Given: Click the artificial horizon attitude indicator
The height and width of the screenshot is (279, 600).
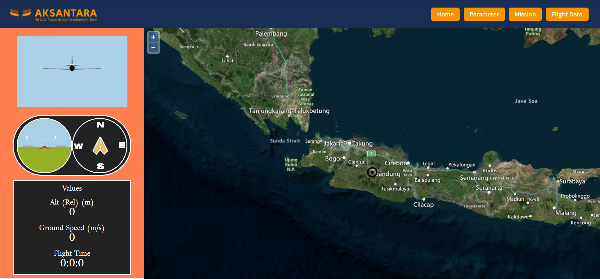Looking at the screenshot, I should pyautogui.click(x=44, y=145).
